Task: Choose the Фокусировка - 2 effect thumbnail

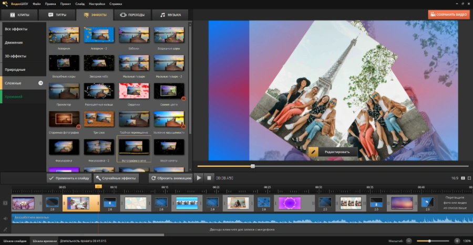Action: 99,147
